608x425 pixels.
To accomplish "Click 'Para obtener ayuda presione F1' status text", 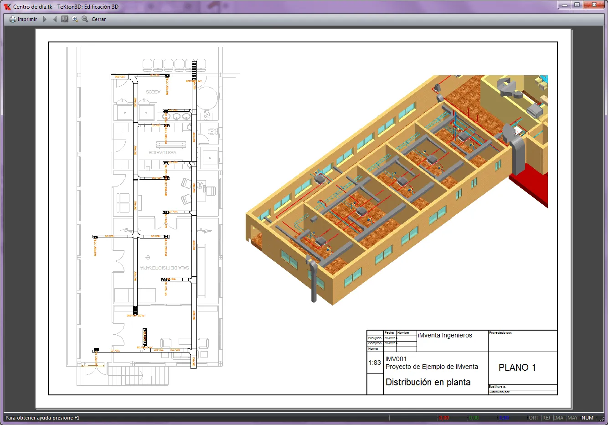I will coord(42,418).
